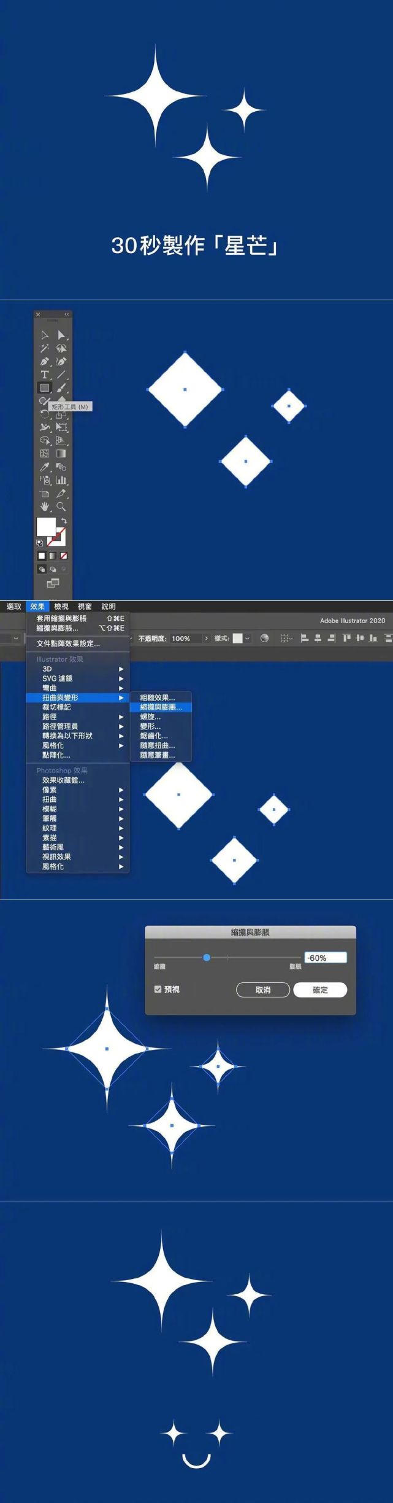The height and width of the screenshot is (1503, 393).
Task: Open the 視窗 menu
Action: click(85, 607)
